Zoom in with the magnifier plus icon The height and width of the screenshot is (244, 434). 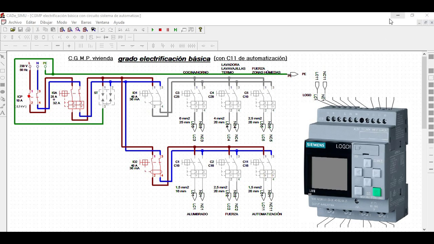pyautogui.click(x=62, y=30)
